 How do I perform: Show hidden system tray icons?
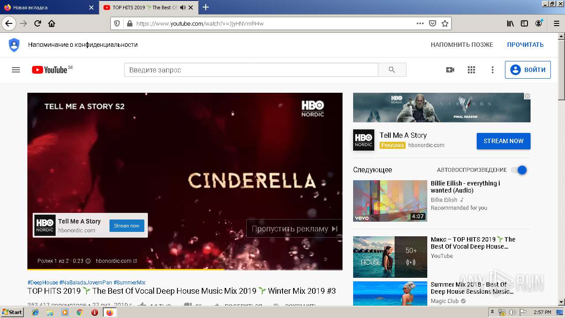493,312
